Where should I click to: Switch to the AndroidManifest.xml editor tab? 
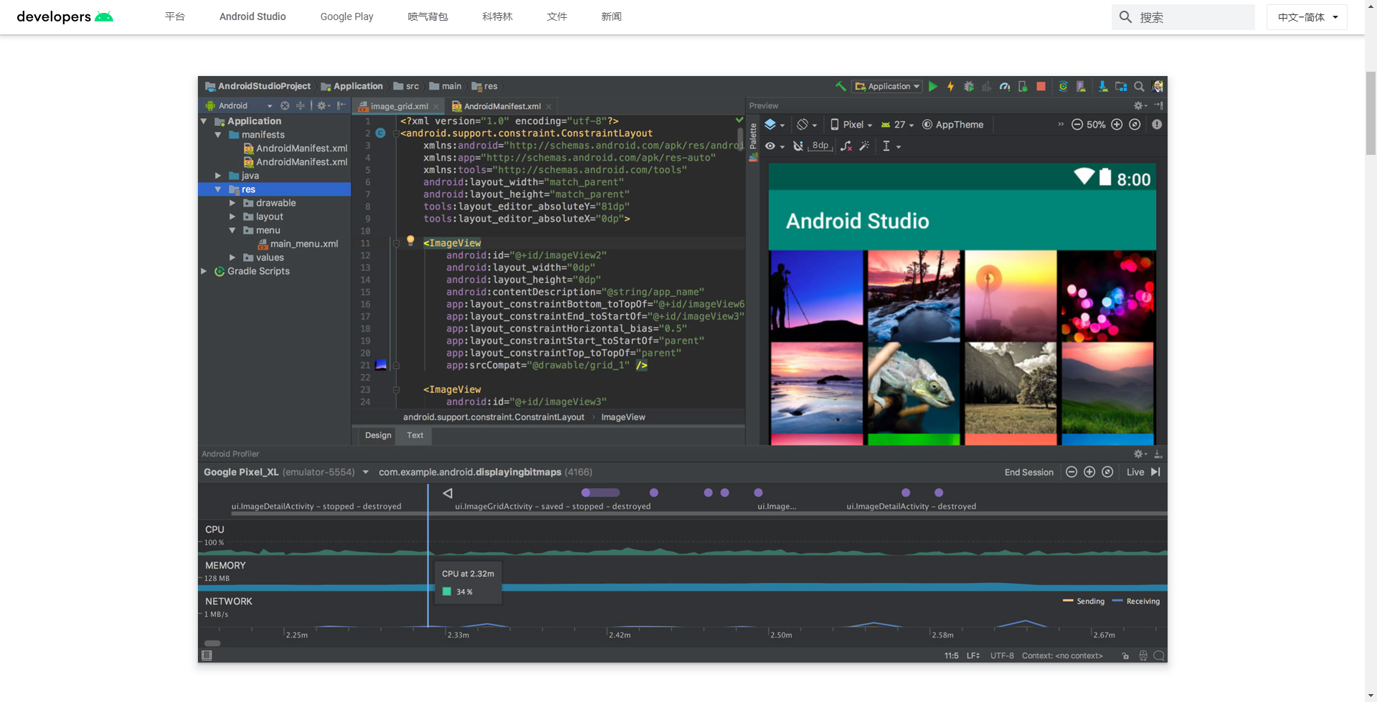pos(502,106)
